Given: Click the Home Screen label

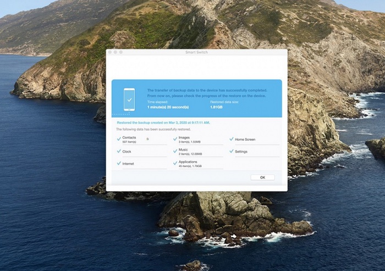Looking at the screenshot, I should (245, 139).
